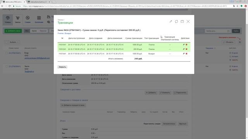248x139 pixels.
Task: Click Удалить for the first order
Action: point(234,60)
